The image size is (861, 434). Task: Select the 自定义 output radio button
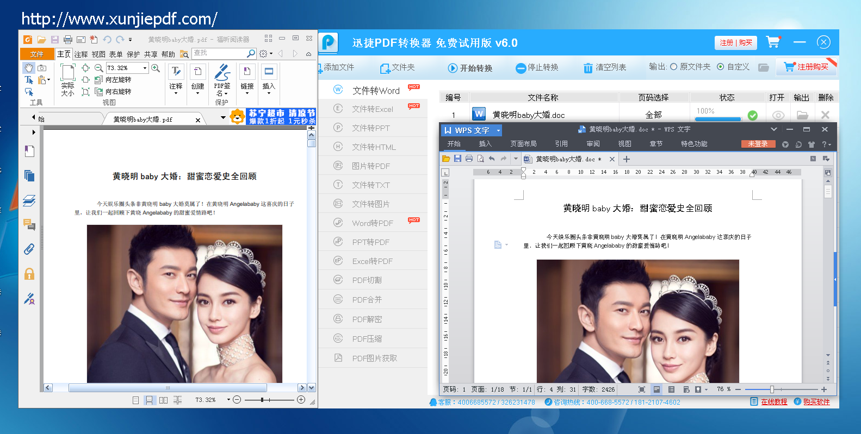tap(720, 67)
